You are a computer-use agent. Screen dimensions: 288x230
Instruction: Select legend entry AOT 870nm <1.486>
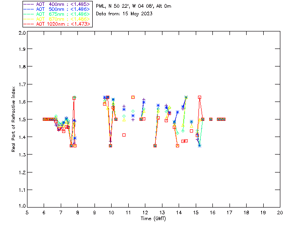(58, 19)
